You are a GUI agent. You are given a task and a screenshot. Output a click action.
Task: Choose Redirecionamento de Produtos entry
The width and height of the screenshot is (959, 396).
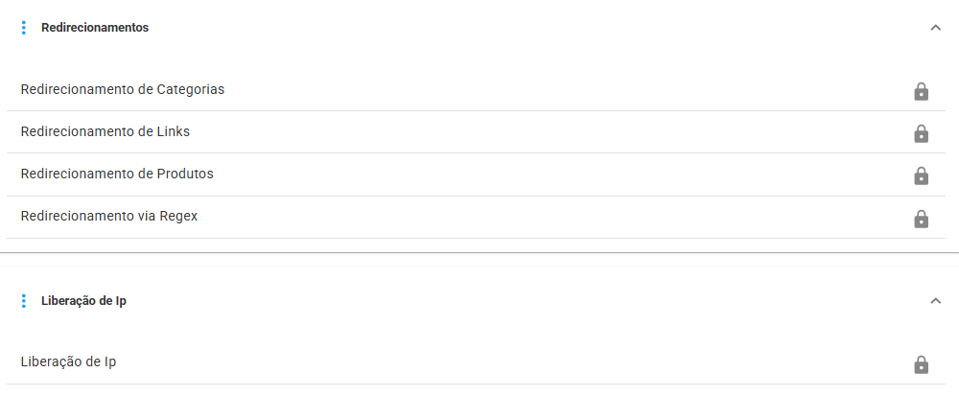click(117, 174)
